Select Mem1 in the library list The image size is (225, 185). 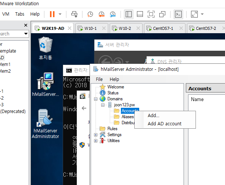click(5, 65)
